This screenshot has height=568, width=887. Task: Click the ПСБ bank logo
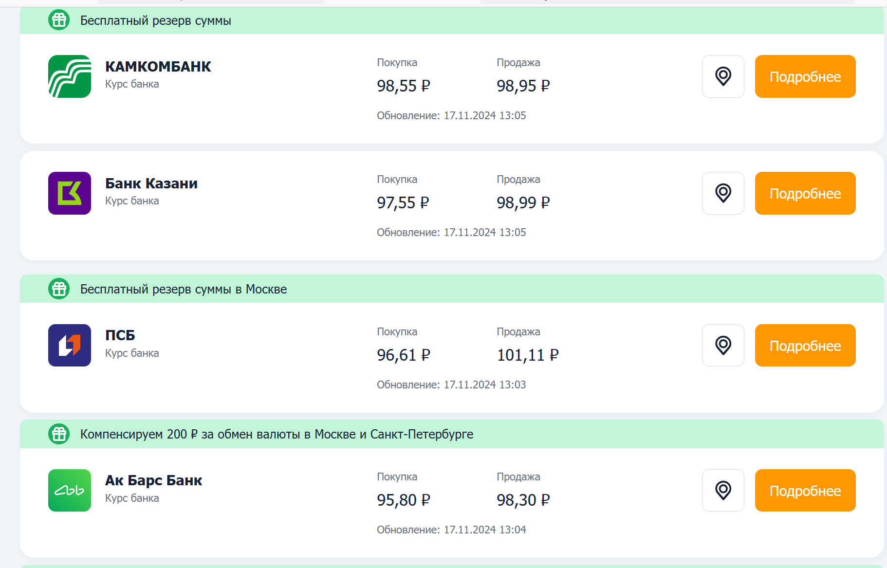70,345
